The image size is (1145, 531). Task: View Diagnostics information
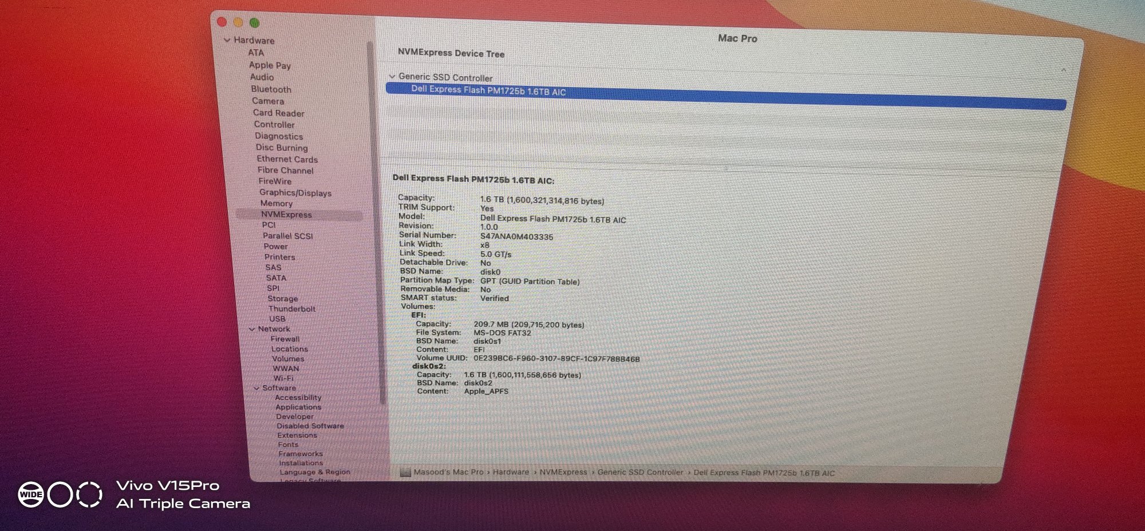coord(279,136)
